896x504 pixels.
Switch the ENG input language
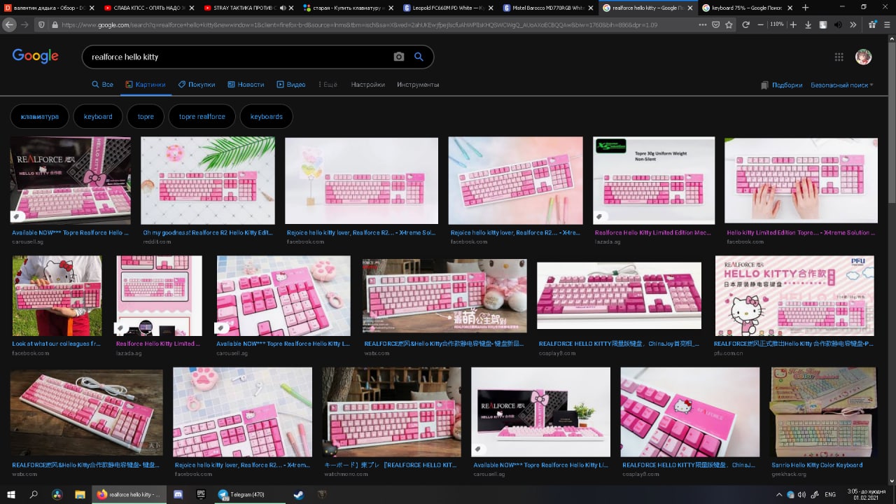pos(830,494)
